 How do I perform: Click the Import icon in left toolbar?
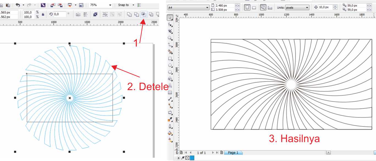(52, 5)
